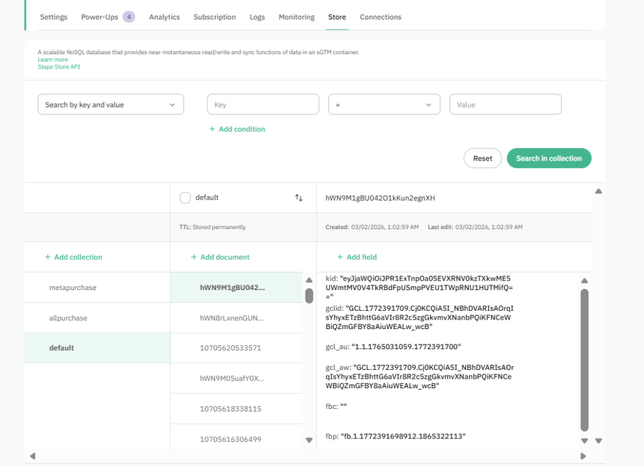
Task: Open the Stape Store API link
Action: pos(58,67)
